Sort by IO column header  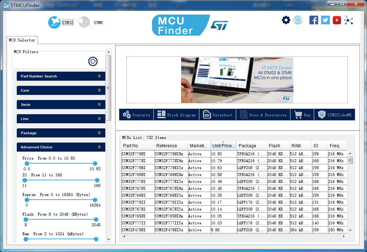point(320,145)
